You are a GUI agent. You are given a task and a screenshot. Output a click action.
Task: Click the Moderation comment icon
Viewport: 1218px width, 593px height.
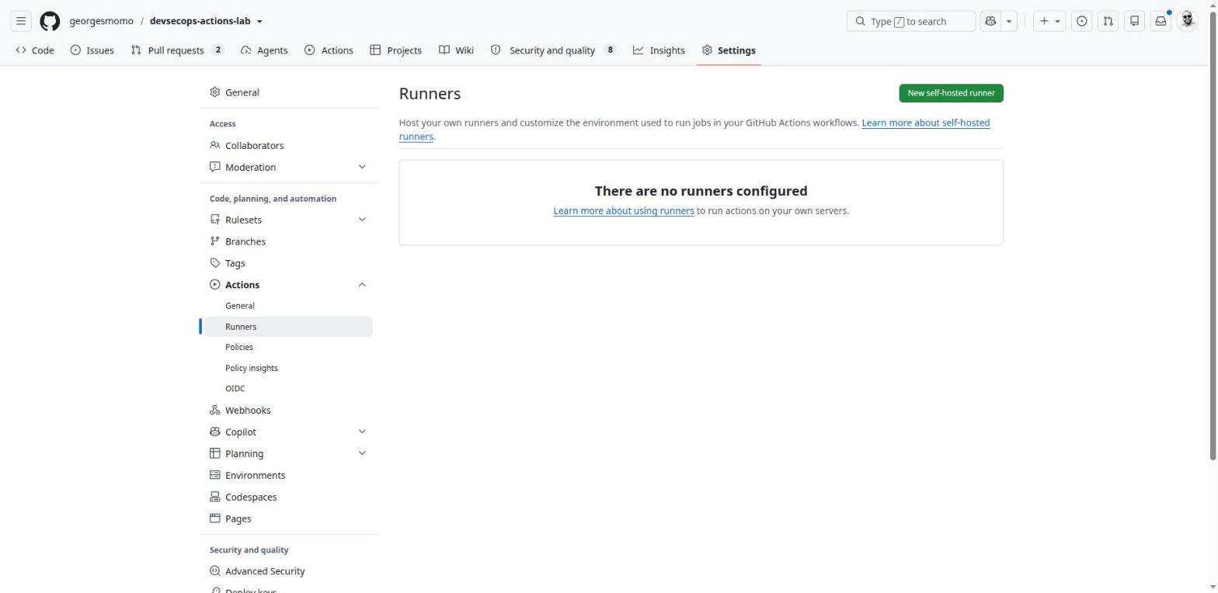coord(215,167)
